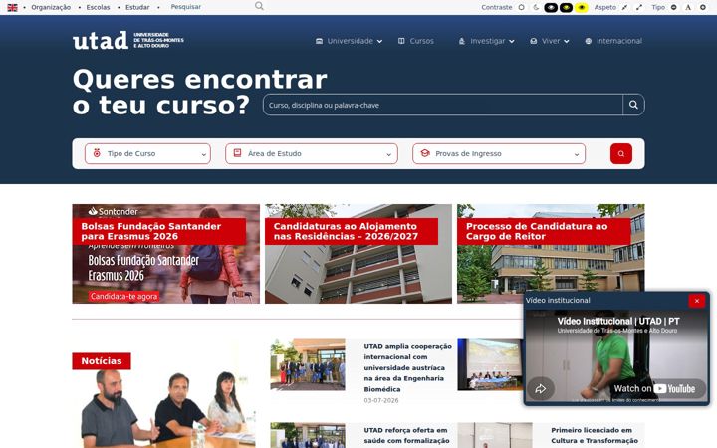Click the Universidade building icon
Viewport: 717px width, 448px height.
[x=320, y=41]
